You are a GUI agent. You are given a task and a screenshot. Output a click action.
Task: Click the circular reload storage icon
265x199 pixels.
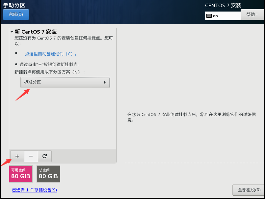point(45,156)
